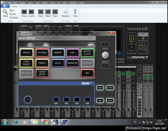Open Google Chrome from taskbar
The width and height of the screenshot is (168, 131).
coord(45,122)
